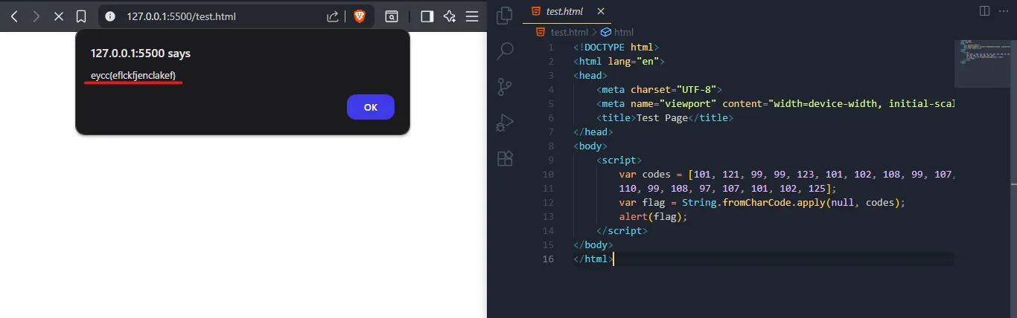This screenshot has width=1017, height=318.
Task: Toggle the browser sidebar panel icon
Action: pos(427,16)
